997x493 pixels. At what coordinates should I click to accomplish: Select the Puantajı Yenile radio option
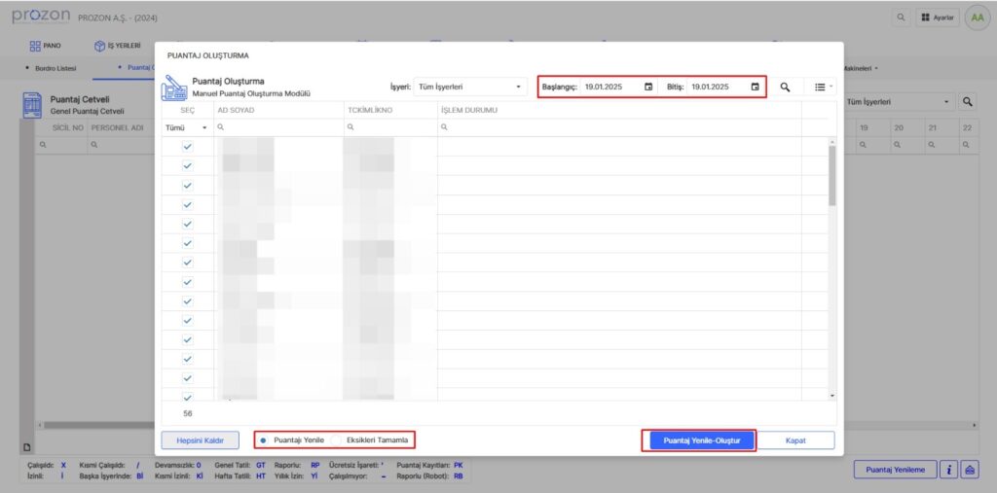click(x=265, y=440)
